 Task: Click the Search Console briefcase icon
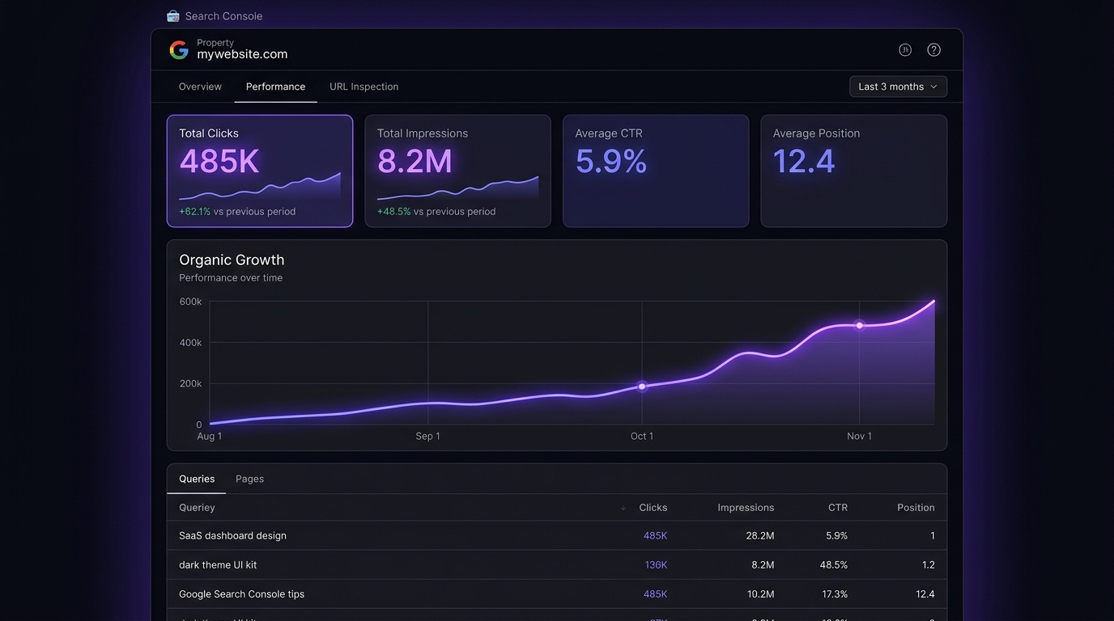coord(172,16)
